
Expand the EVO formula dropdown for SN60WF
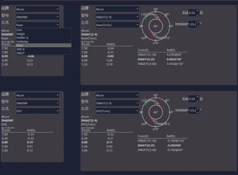point(37,110)
